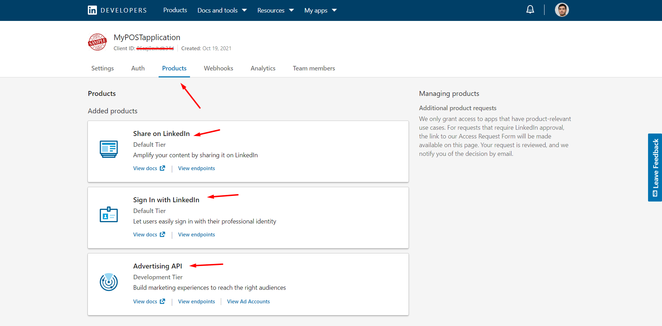Open the Webhooks tab
Screen dimensions: 662x326
[x=219, y=68]
